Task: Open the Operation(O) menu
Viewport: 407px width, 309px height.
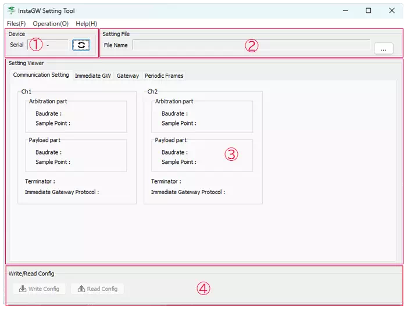Action: [51, 24]
